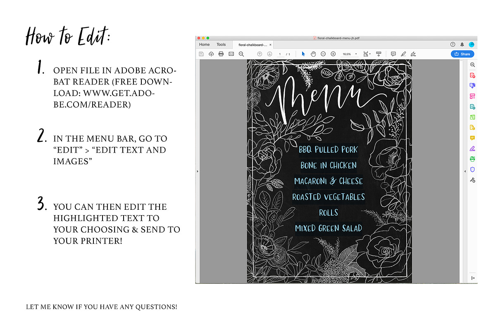Zoom out with the minus button

[323, 54]
